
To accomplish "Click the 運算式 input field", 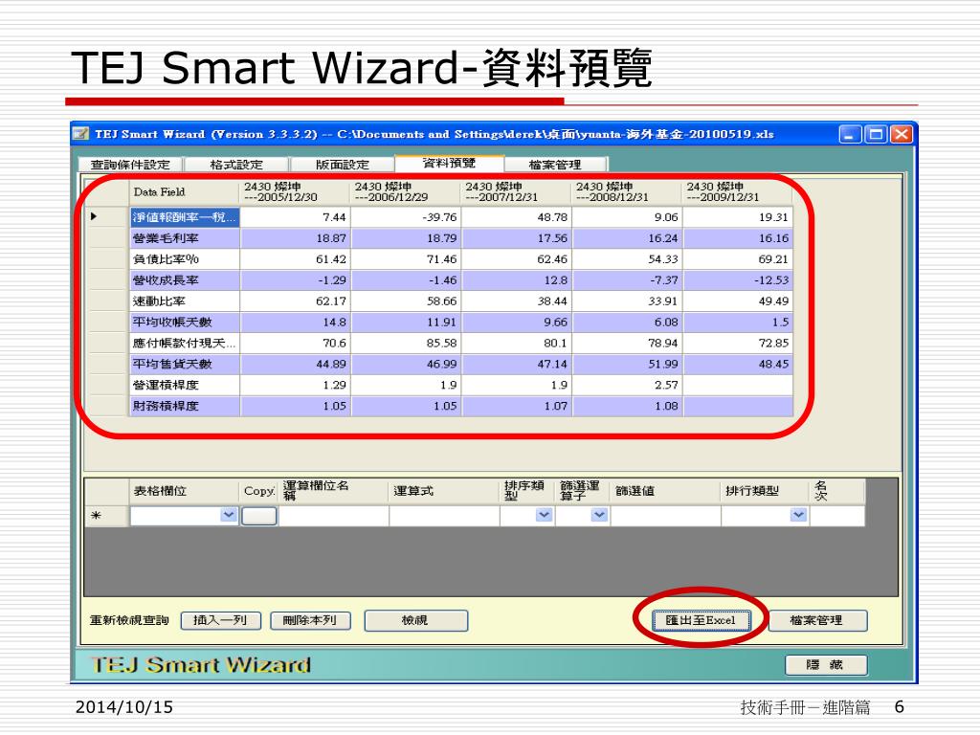I will click(x=443, y=517).
